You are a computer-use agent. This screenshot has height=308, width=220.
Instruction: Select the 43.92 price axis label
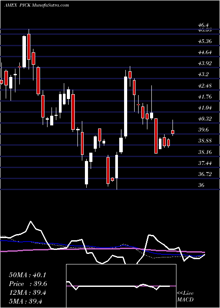205,63
